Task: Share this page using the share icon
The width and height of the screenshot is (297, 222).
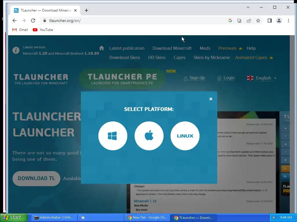Action: [x=249, y=21]
